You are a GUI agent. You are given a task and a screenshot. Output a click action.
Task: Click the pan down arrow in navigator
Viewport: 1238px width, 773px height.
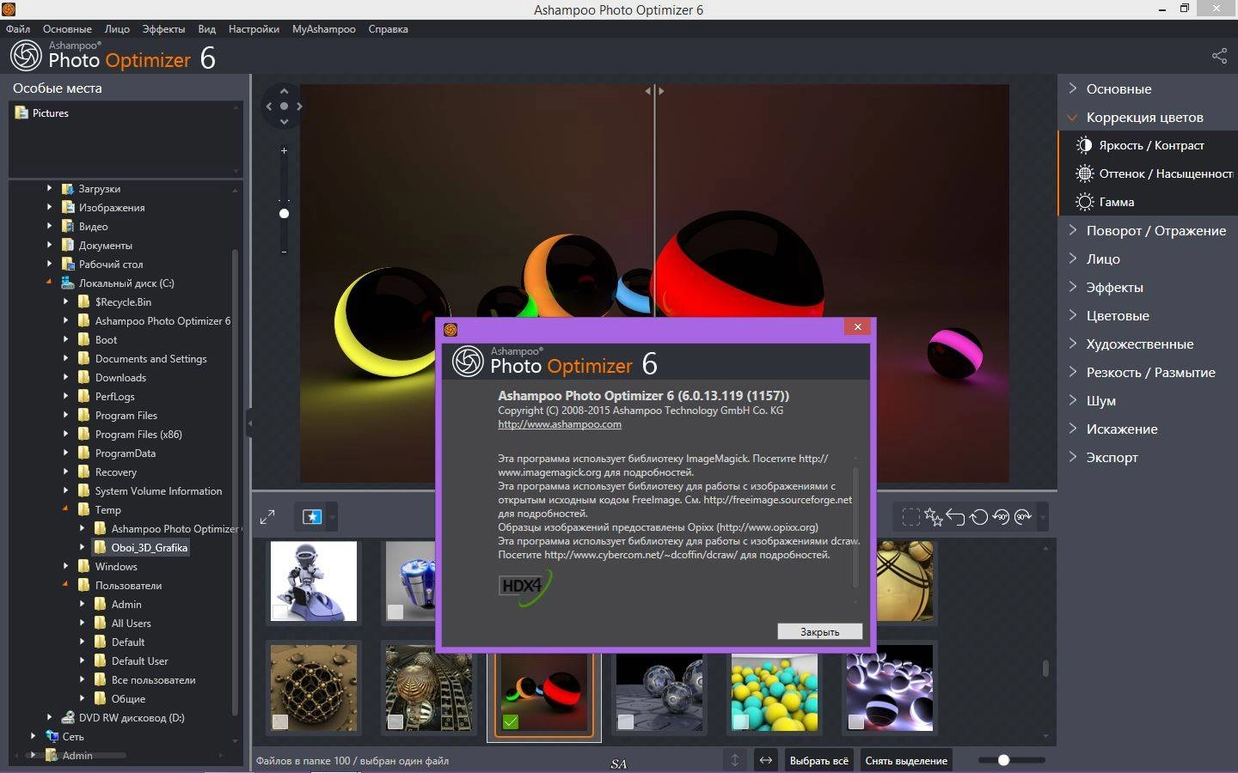(284, 122)
